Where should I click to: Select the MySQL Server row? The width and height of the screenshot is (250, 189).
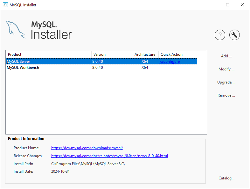101,61
